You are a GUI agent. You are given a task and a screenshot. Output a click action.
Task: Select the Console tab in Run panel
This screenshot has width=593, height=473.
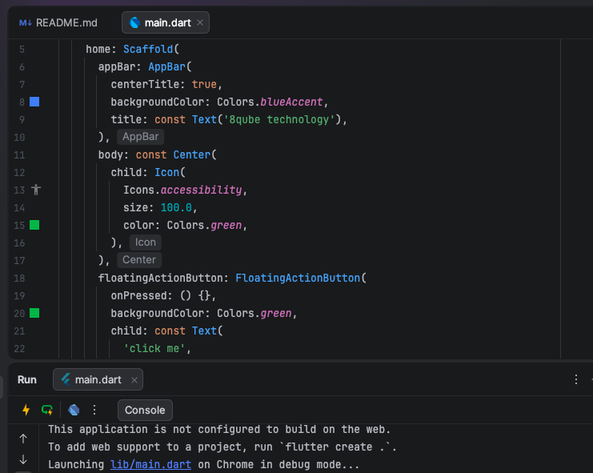tap(145, 411)
